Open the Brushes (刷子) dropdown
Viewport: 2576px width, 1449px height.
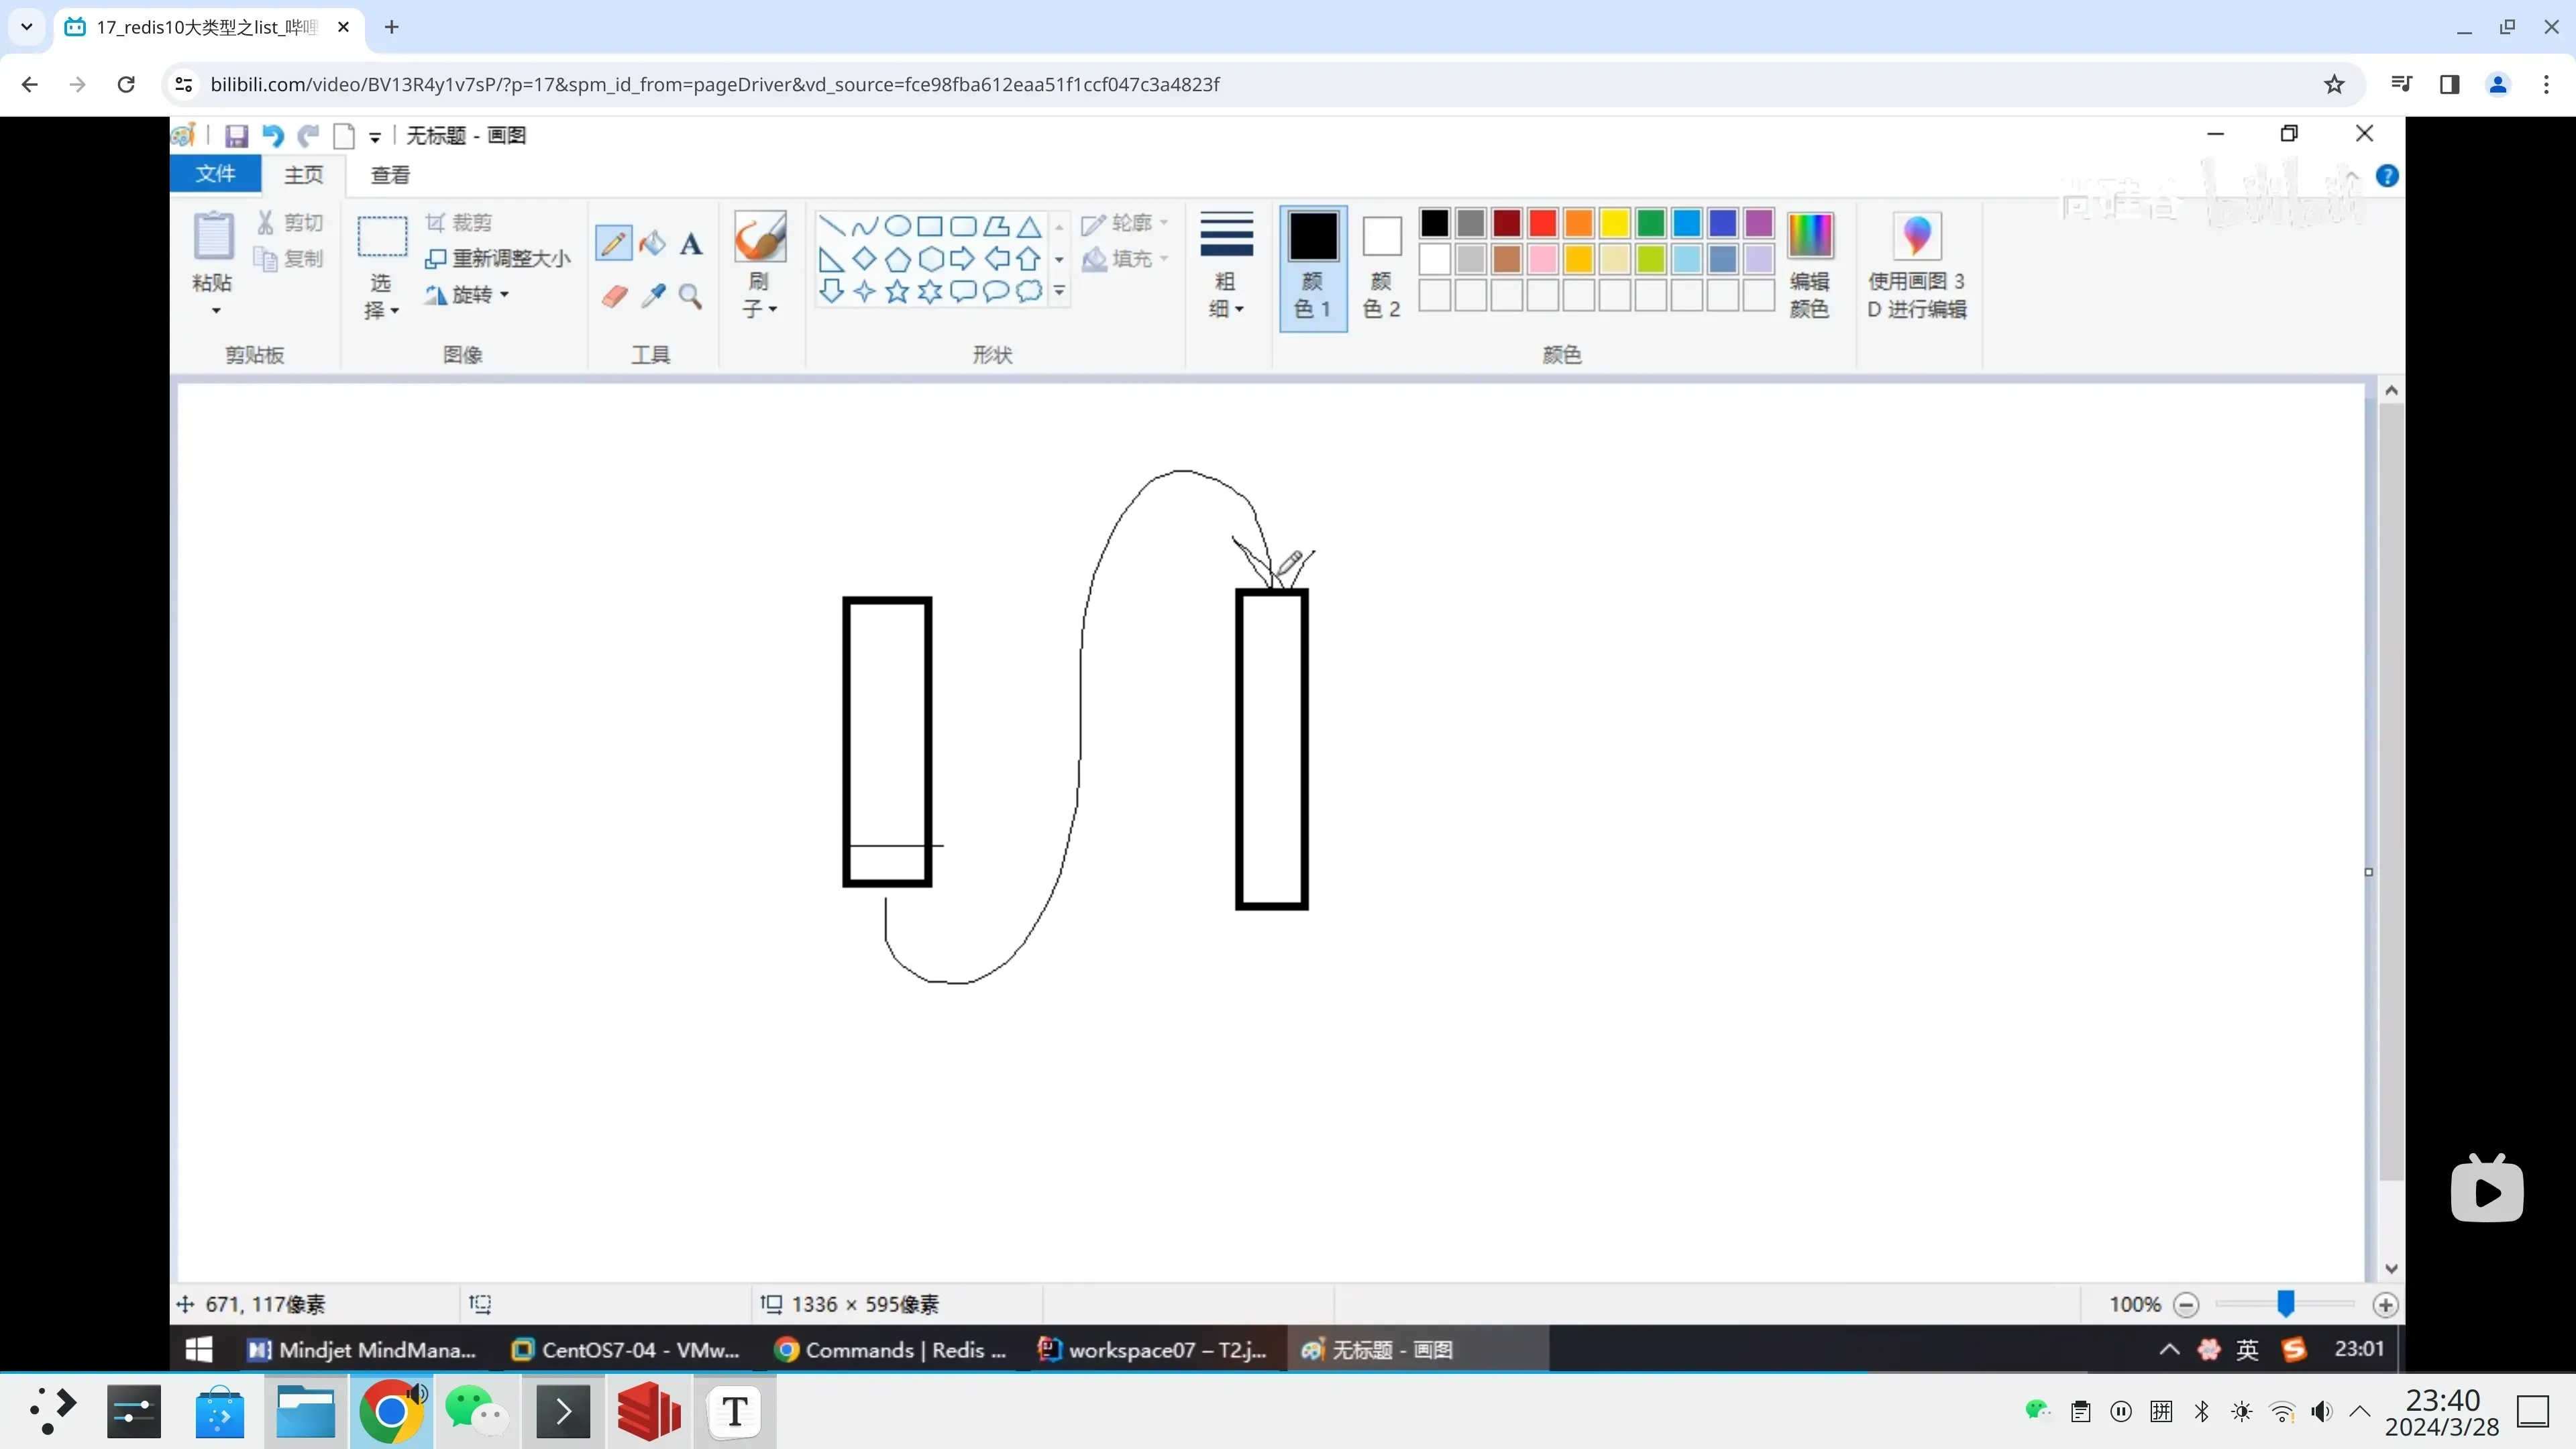pyautogui.click(x=759, y=295)
